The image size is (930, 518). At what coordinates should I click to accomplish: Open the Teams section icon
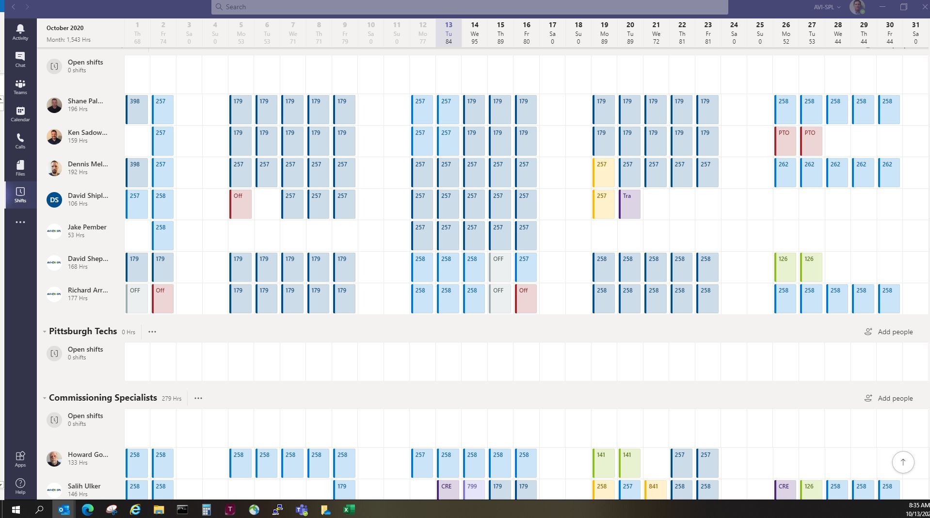tap(20, 86)
